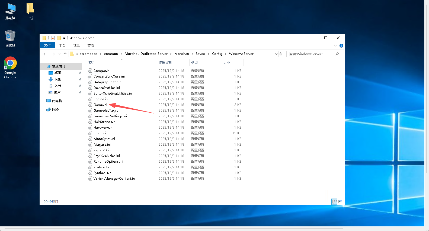Screen dimensions: 429x231
Task: Click the Back navigation arrow
Action: pos(45,54)
